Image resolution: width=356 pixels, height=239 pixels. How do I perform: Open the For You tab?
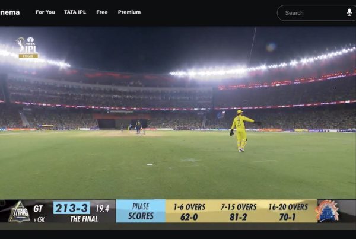coord(45,12)
